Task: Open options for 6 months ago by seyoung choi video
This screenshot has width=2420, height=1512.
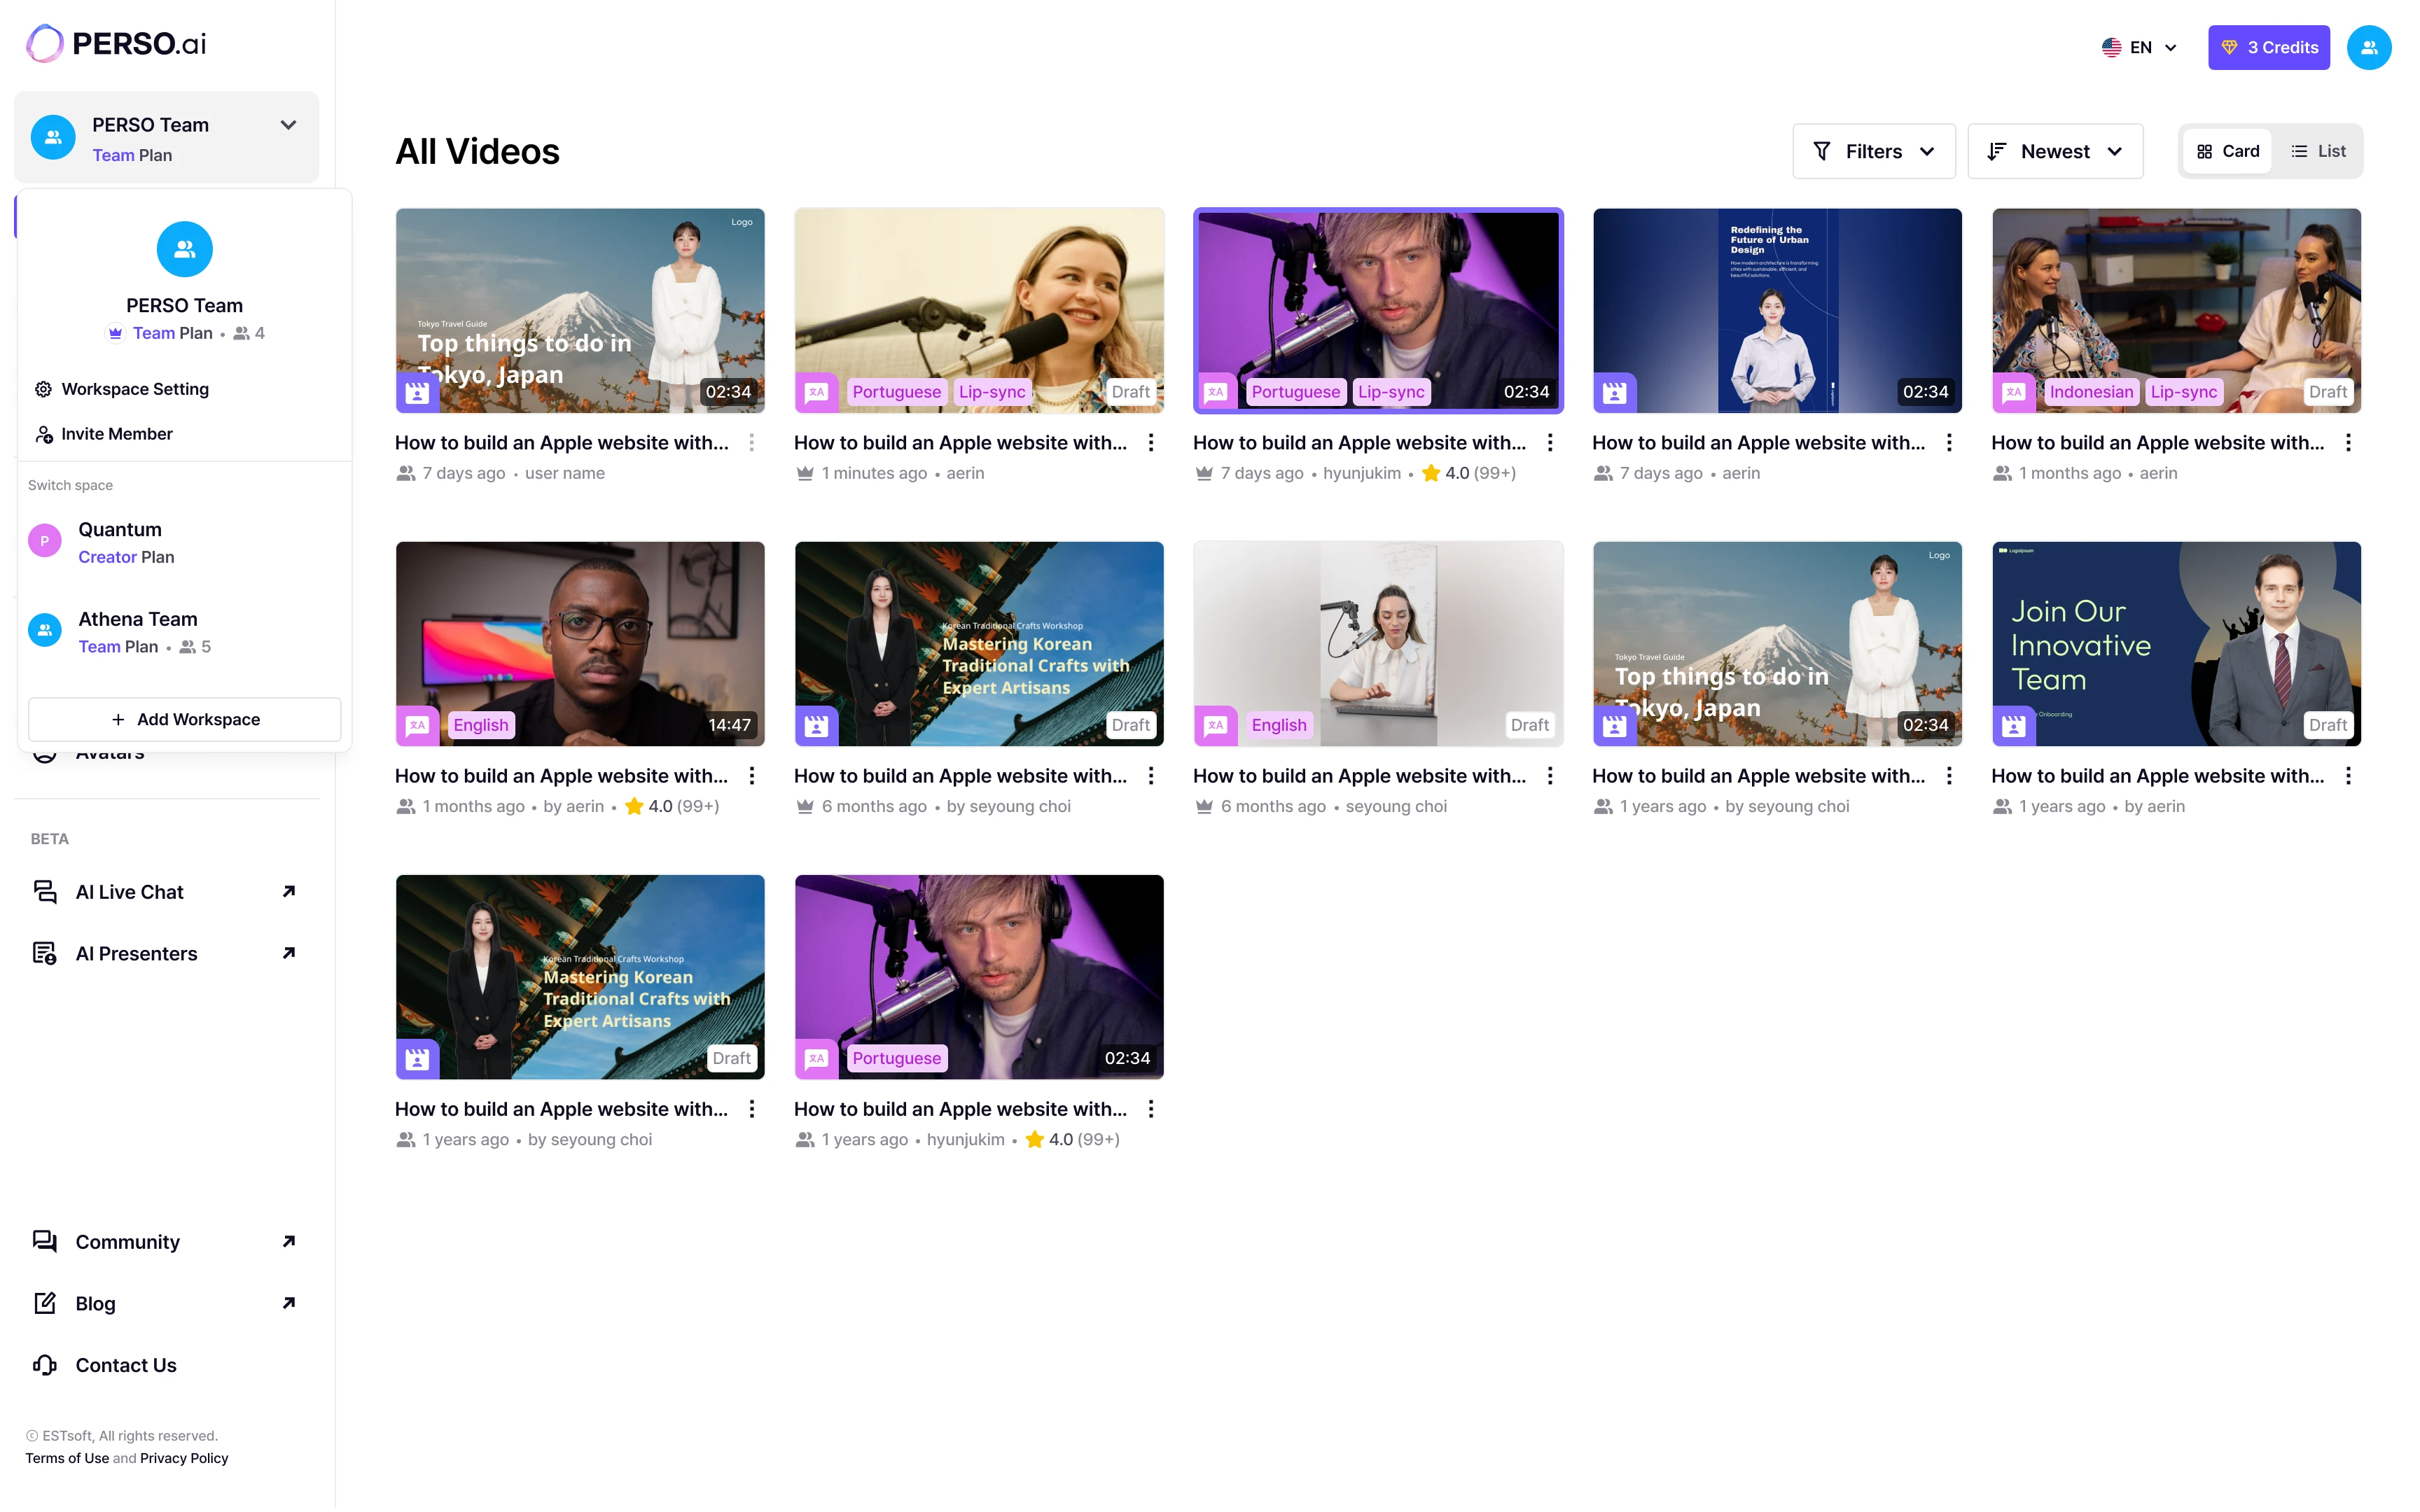Action: (x=1151, y=776)
